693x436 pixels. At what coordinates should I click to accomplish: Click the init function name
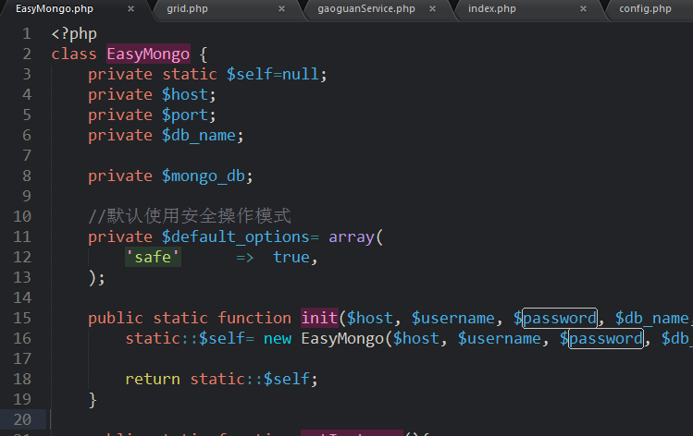(x=319, y=318)
